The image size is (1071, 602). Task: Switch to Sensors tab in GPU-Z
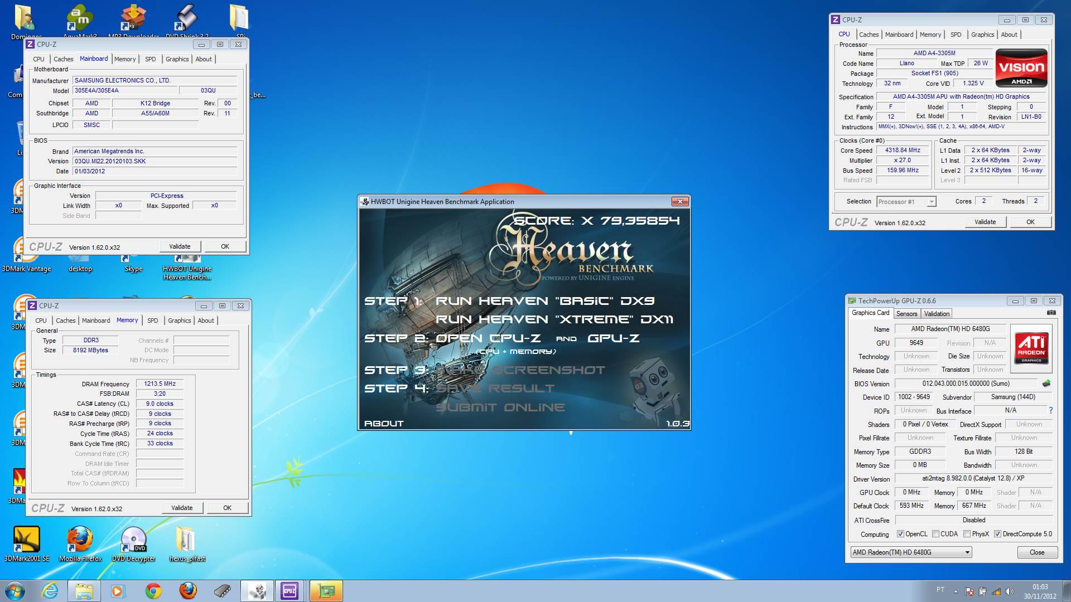pos(906,314)
